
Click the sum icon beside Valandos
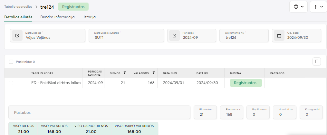point(154,73)
